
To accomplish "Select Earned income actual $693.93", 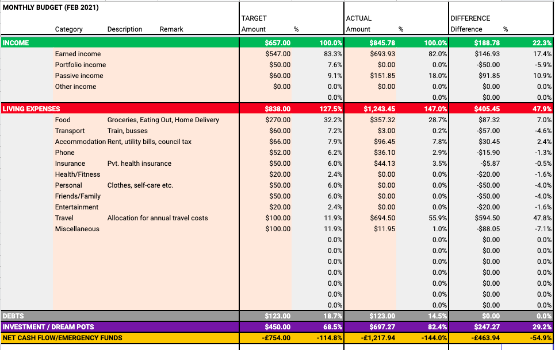I will click(x=382, y=54).
